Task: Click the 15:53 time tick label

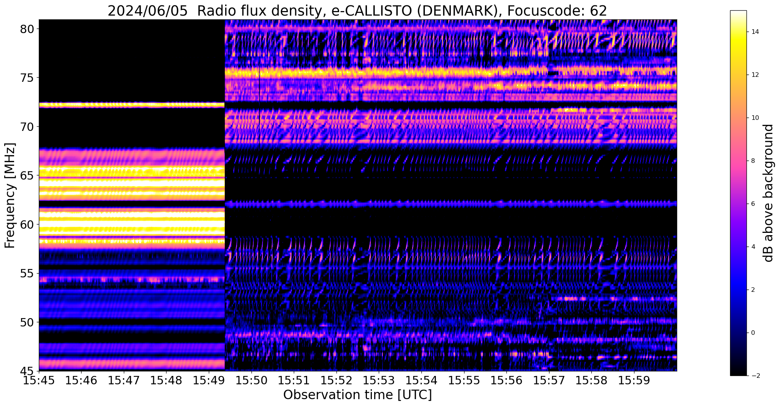Action: tap(379, 381)
